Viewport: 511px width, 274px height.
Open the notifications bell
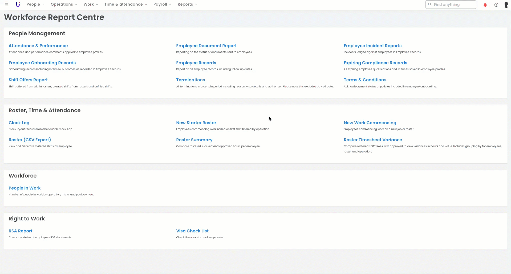coord(485,5)
